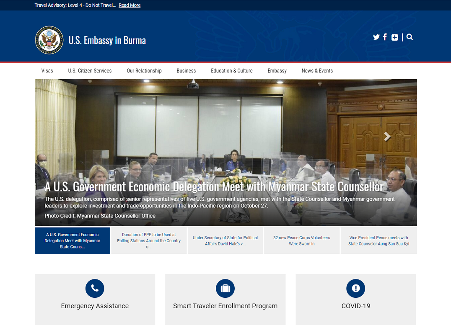
Task: Open the COVID-19 information card
Action: pyautogui.click(x=356, y=299)
